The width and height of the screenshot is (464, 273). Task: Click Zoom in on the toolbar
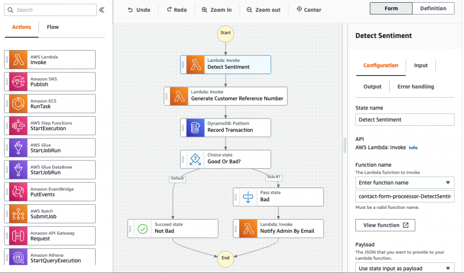pos(217,10)
